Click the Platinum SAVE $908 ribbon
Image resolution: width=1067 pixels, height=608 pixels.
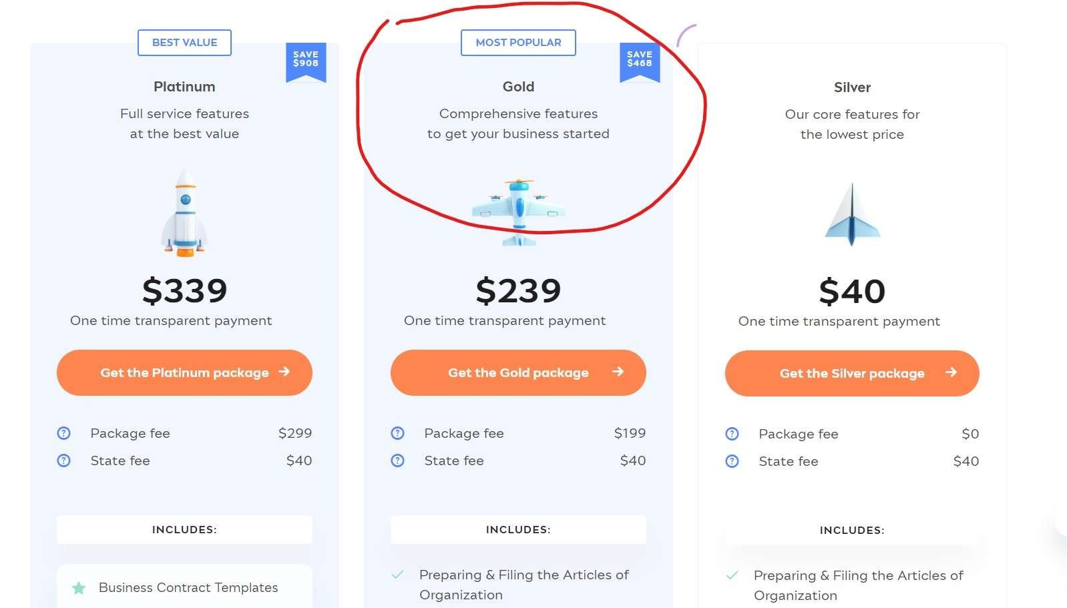click(306, 61)
